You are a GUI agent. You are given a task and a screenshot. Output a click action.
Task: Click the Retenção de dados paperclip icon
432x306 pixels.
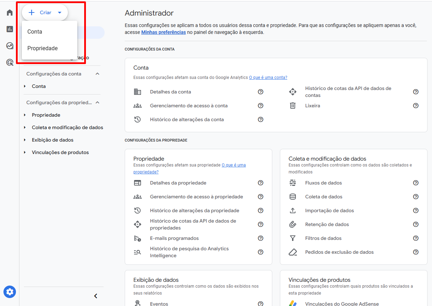[x=293, y=224]
